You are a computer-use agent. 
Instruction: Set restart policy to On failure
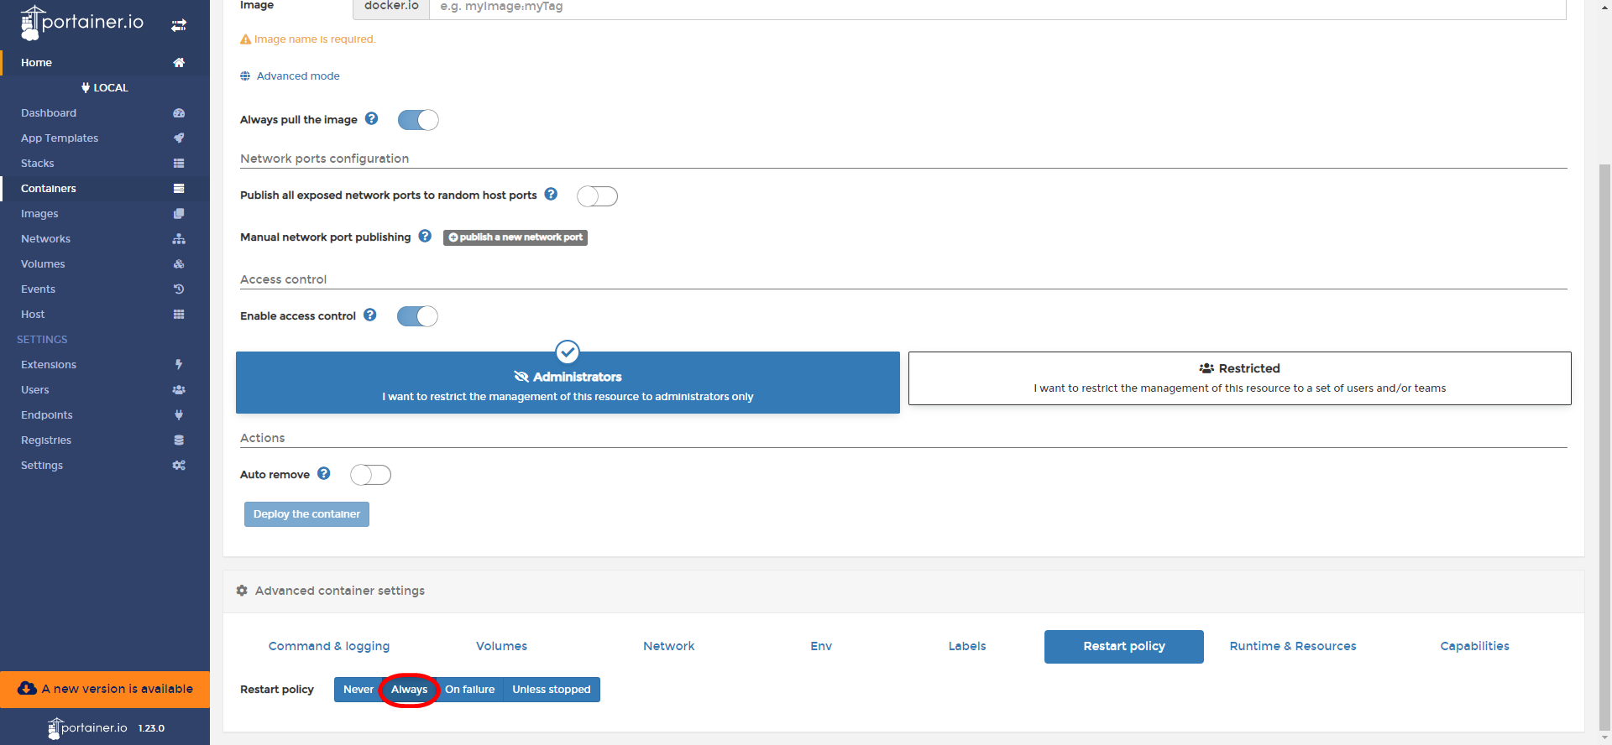click(x=469, y=690)
